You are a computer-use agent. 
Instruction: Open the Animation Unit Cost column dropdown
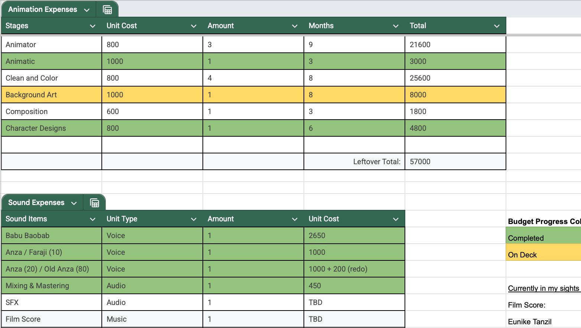(x=194, y=26)
